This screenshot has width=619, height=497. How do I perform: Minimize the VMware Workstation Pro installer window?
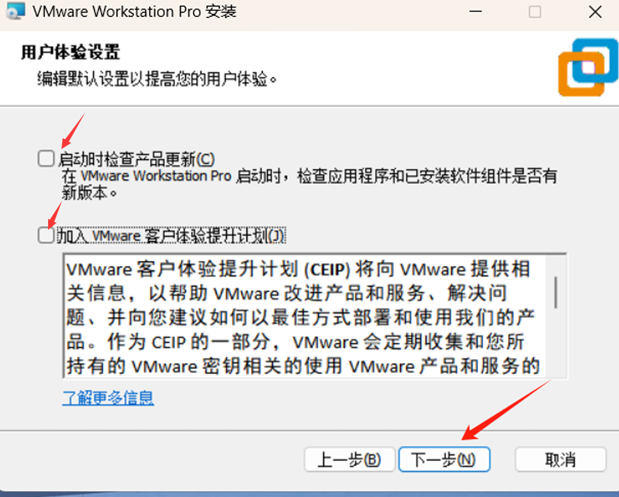click(x=475, y=12)
